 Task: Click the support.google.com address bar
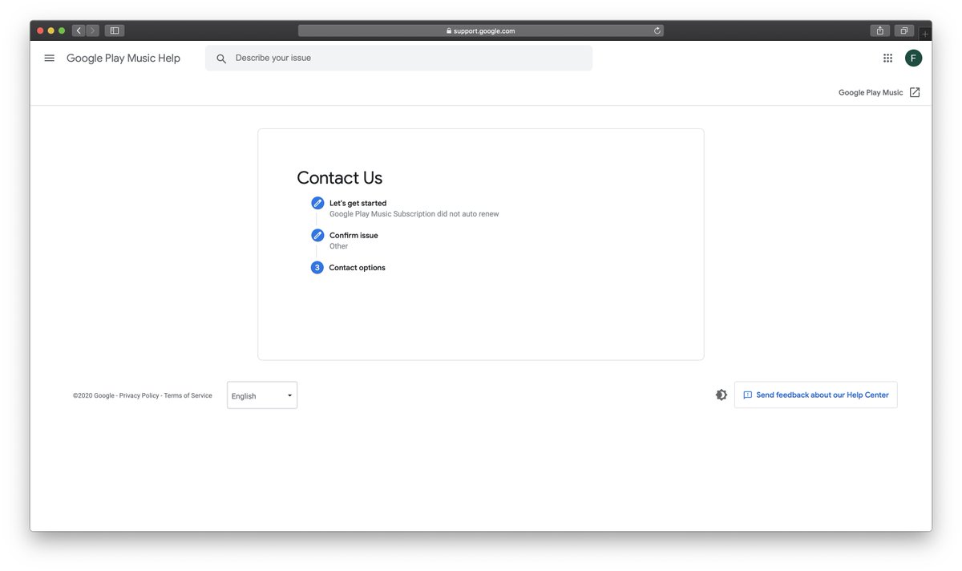tap(481, 30)
